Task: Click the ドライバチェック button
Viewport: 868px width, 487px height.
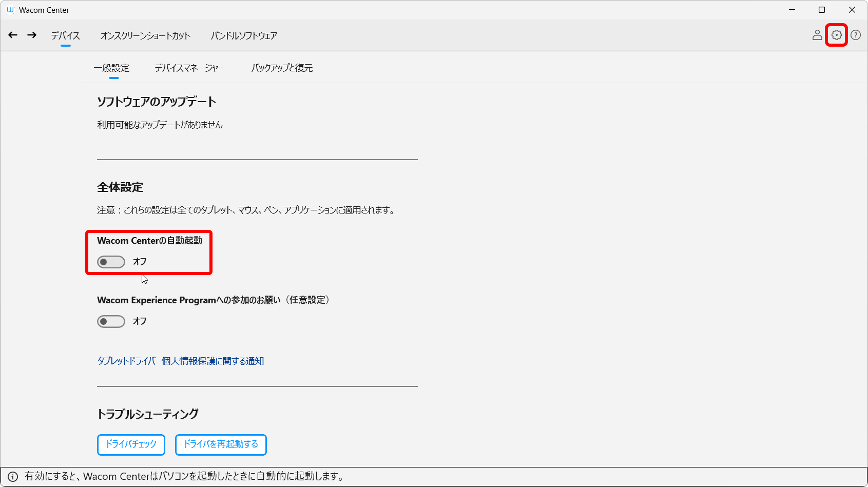Action: click(131, 444)
